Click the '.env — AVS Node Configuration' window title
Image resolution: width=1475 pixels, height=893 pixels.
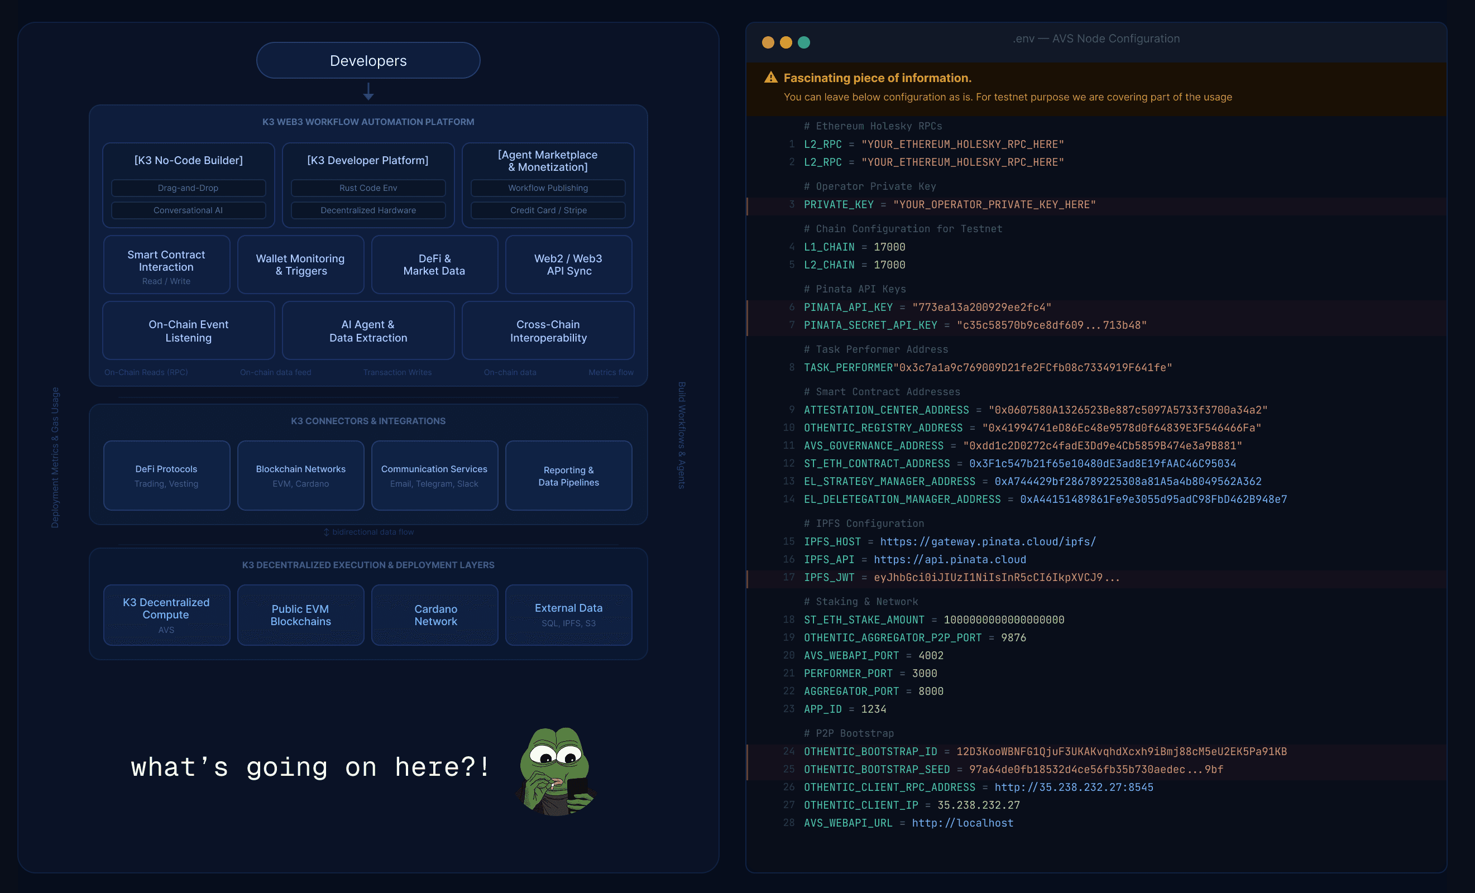click(1096, 39)
